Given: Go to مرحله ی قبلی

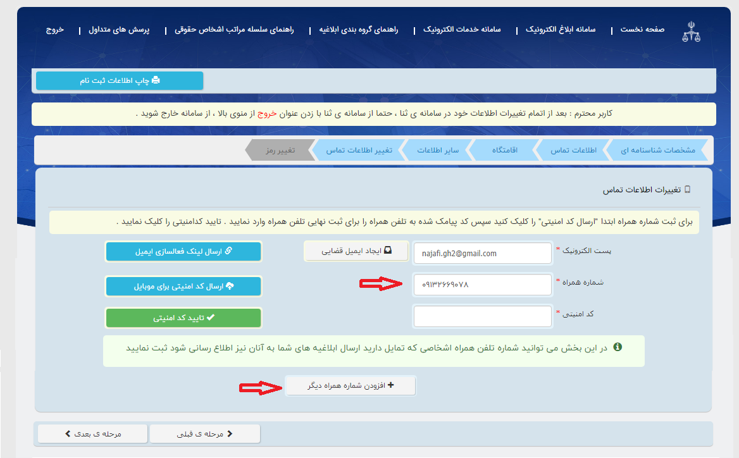Looking at the screenshot, I should 205,434.
